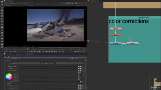Toggle the red channel checkbox
Screen dimensions: 161x90
pyautogui.click(x=41, y=63)
